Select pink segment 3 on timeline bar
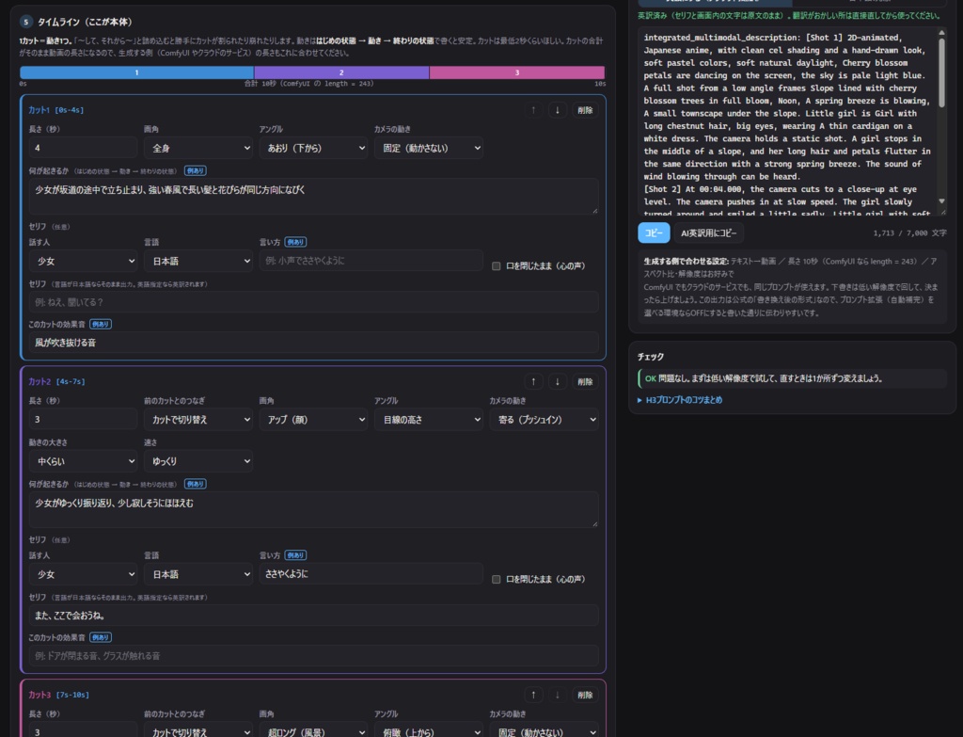 tap(517, 72)
